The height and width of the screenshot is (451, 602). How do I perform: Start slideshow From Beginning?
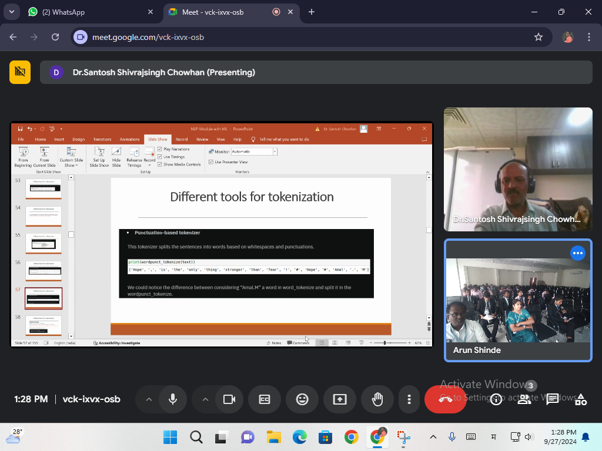tap(24, 158)
